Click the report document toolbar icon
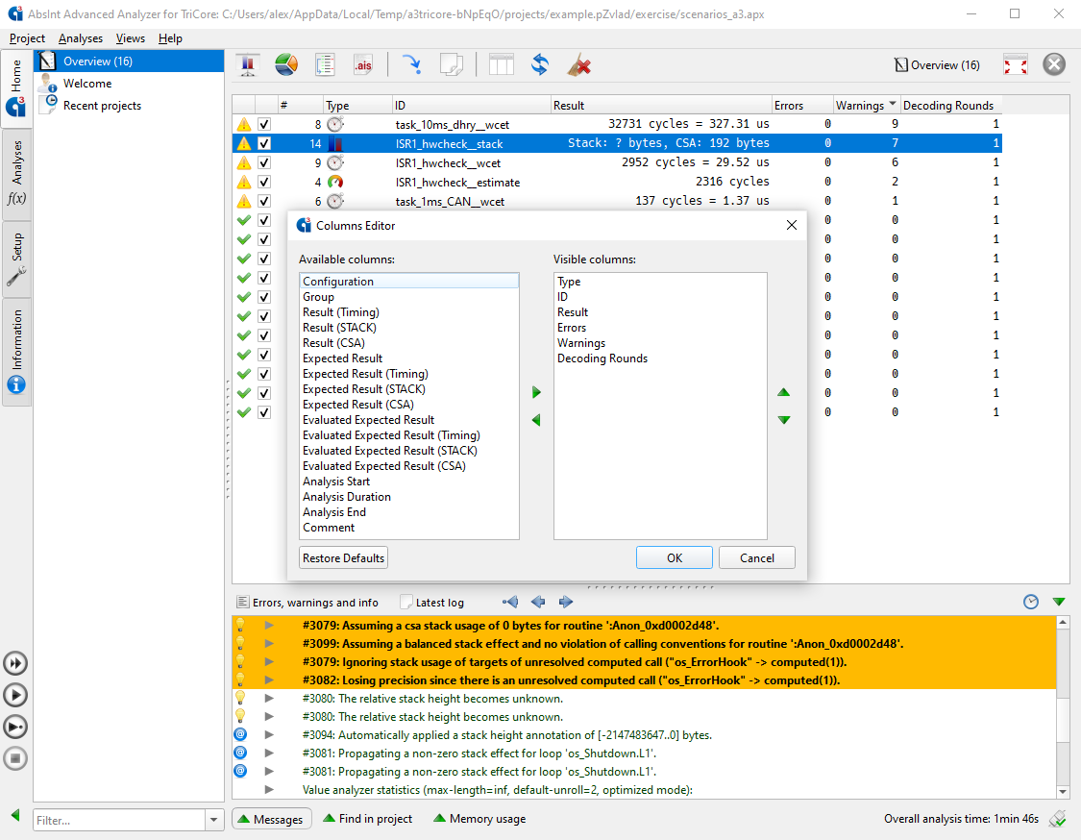The width and height of the screenshot is (1081, 840). (325, 64)
